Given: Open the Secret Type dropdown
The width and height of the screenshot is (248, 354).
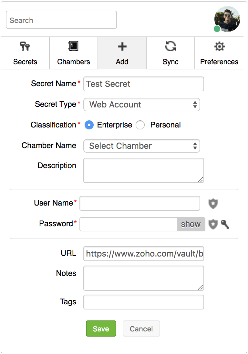Looking at the screenshot, I should (142, 105).
